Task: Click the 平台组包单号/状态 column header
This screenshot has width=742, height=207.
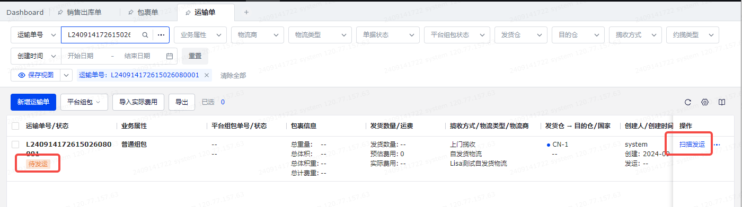Action: point(239,126)
